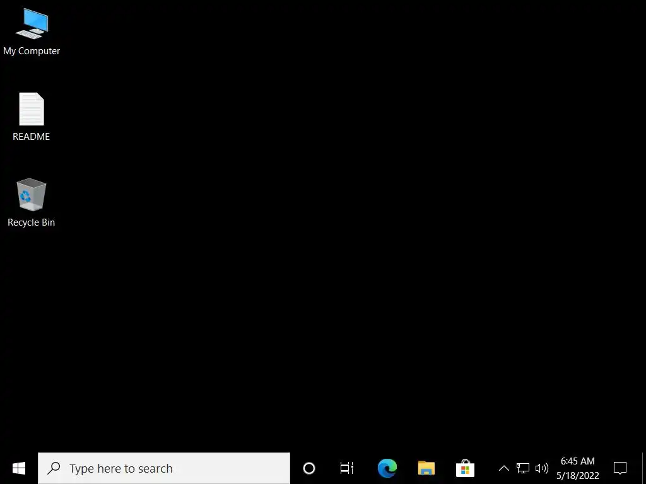The width and height of the screenshot is (646, 484).
Task: Expand the hidden system tray icons
Action: coord(504,468)
